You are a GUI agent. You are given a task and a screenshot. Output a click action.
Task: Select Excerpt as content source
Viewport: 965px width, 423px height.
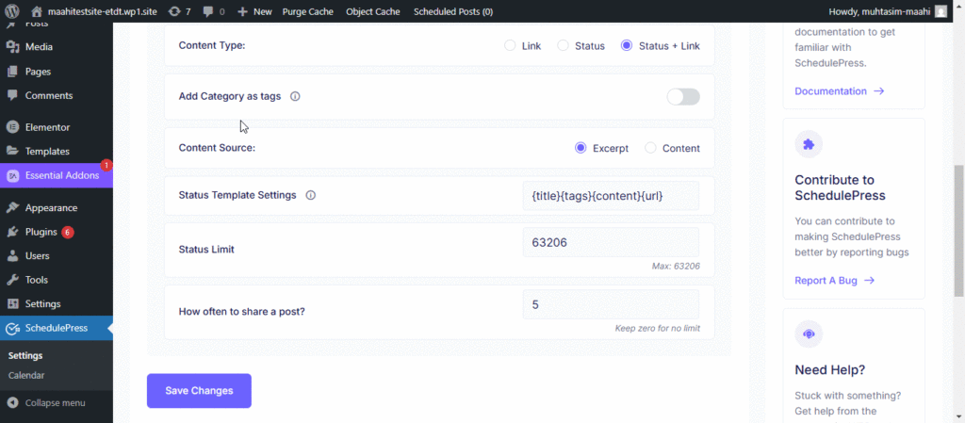pos(581,148)
